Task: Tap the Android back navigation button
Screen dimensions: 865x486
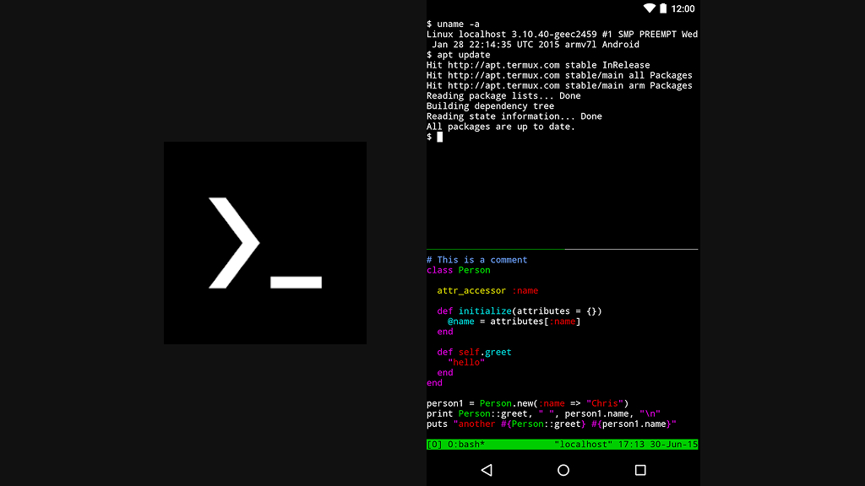Action: (487, 470)
